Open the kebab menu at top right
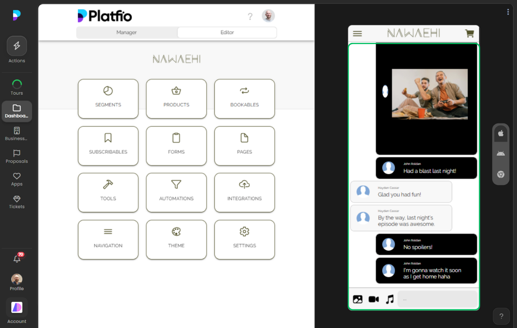This screenshot has height=328, width=517. [x=508, y=12]
